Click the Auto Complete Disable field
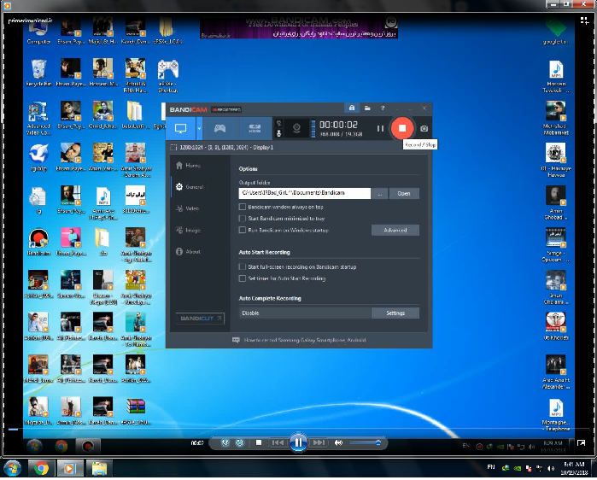The image size is (597, 480). click(305, 313)
